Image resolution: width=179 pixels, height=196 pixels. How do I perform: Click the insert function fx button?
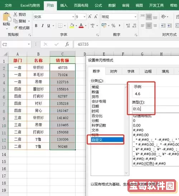coord(67,44)
